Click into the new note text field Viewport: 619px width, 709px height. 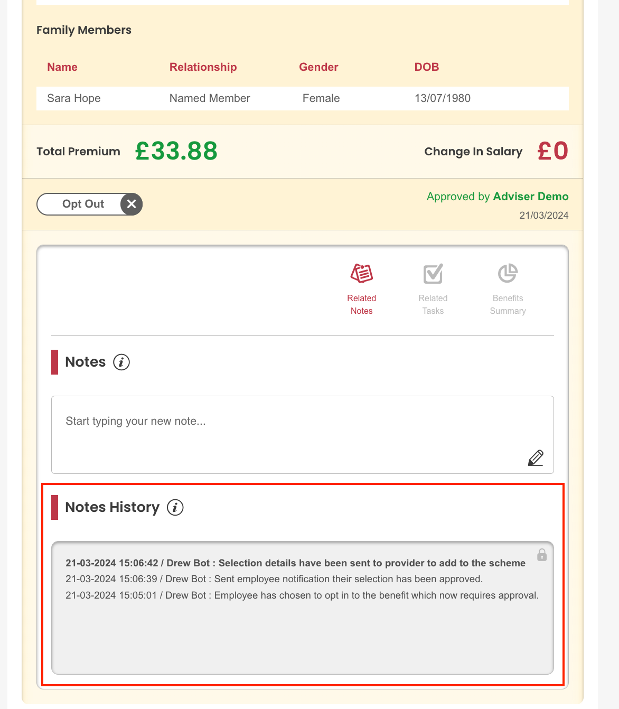(303, 435)
